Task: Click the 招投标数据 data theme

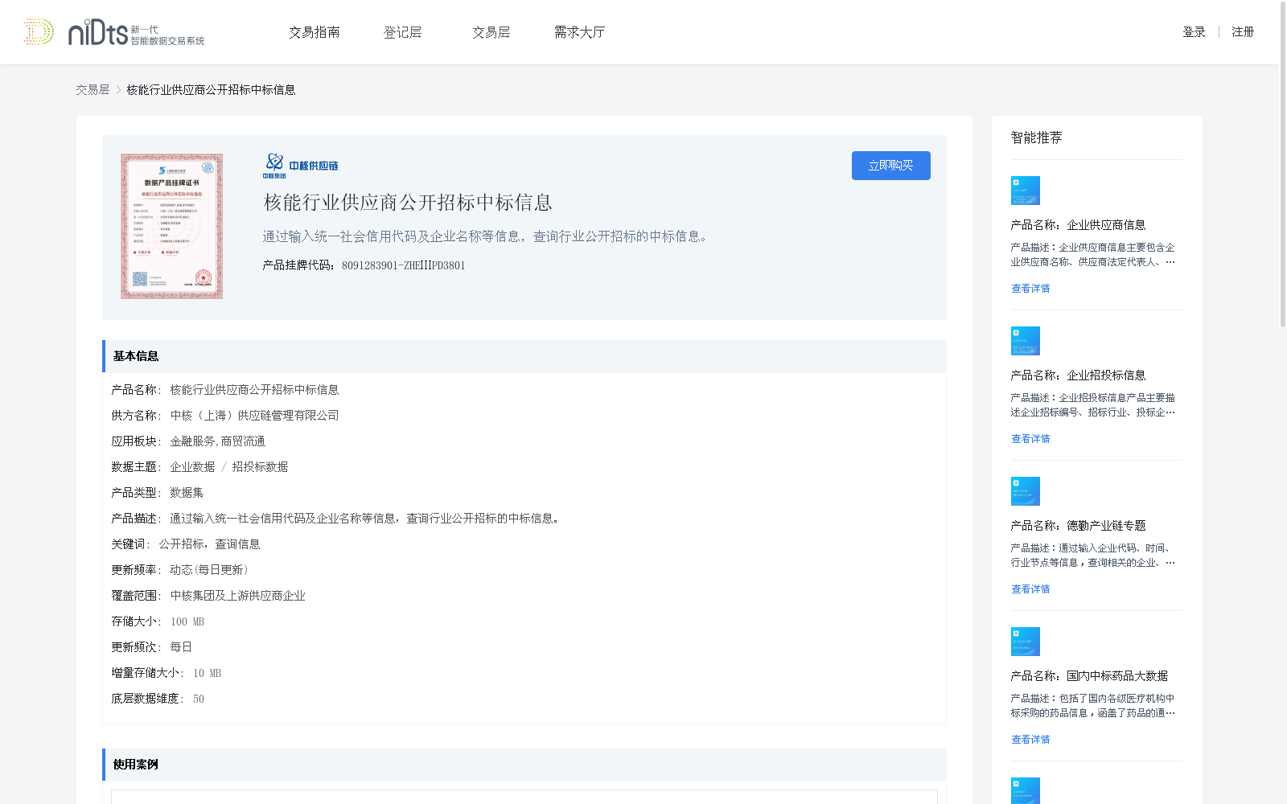Action: (260, 467)
